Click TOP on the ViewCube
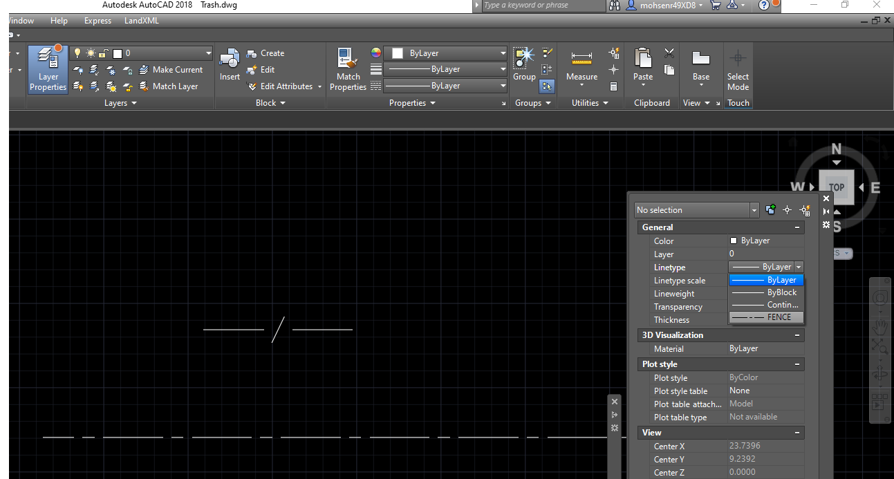The image size is (894, 479). tap(836, 187)
